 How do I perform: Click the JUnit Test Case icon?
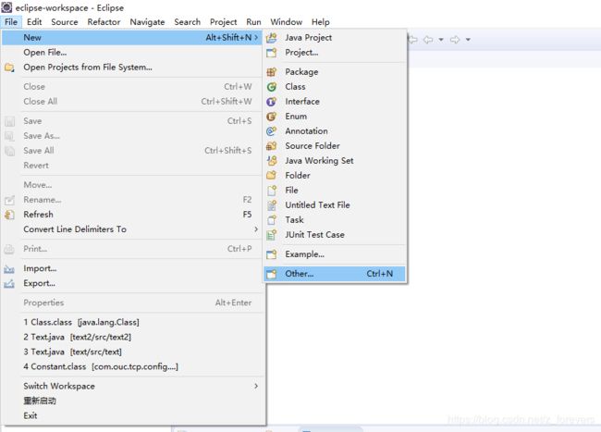271,235
